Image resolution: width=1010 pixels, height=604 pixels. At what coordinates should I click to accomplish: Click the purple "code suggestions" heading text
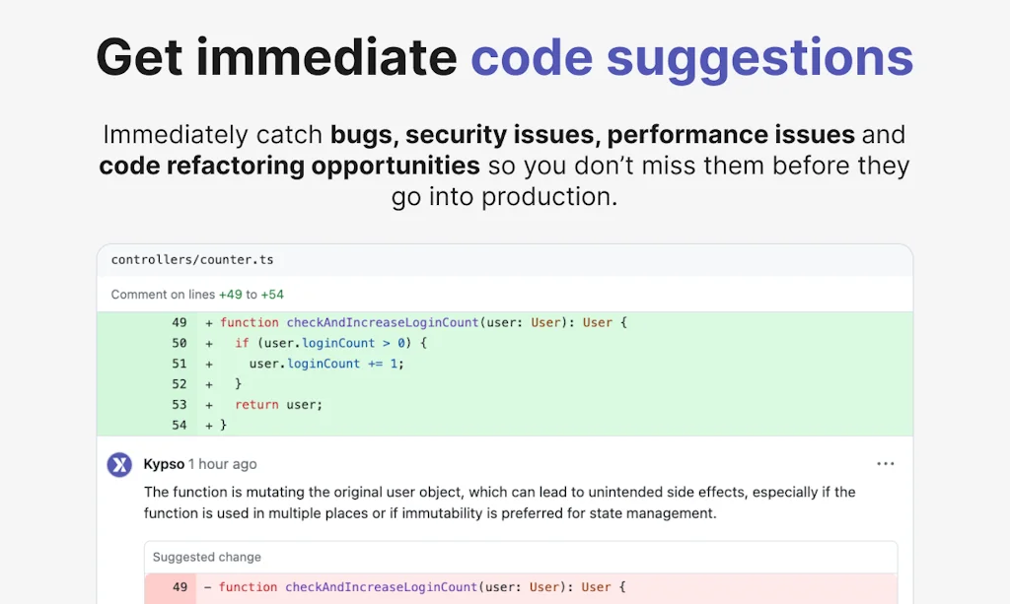pos(691,56)
